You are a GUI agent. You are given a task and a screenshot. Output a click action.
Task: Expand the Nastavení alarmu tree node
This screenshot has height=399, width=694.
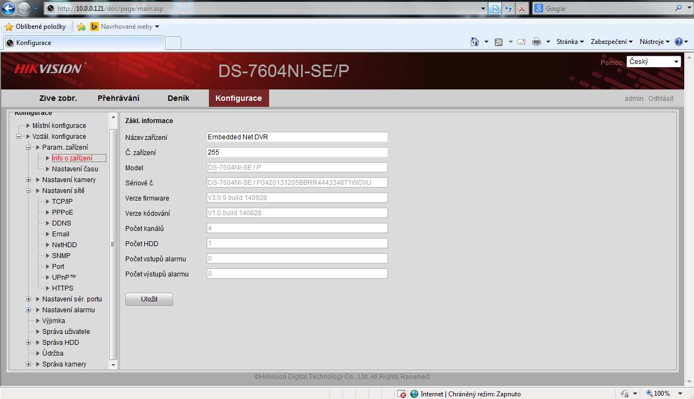(29, 310)
